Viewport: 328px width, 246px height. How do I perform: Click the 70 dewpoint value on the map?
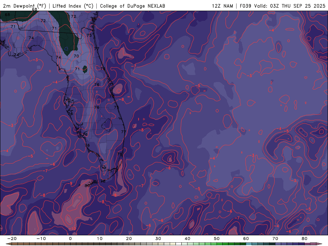pyautogui.click(x=76, y=56)
